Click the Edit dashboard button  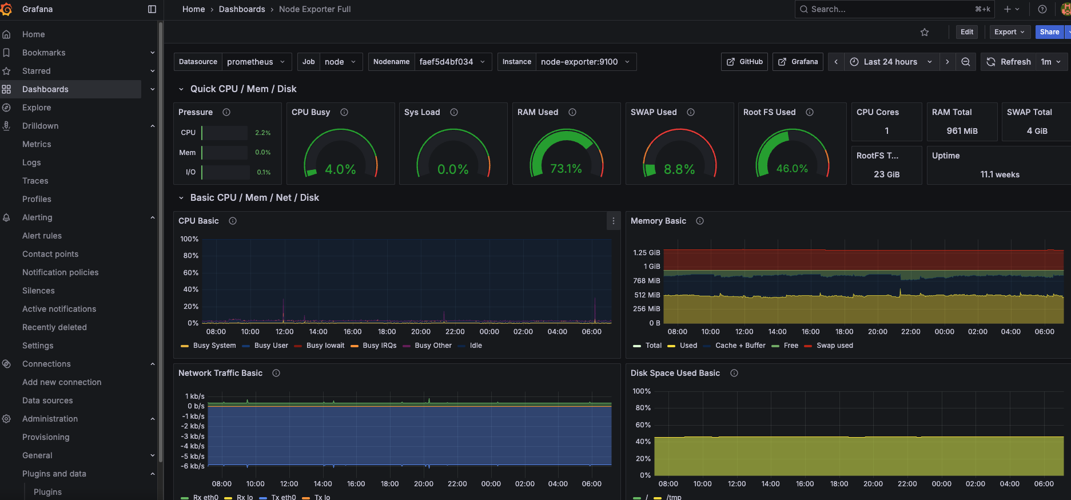pyautogui.click(x=967, y=32)
